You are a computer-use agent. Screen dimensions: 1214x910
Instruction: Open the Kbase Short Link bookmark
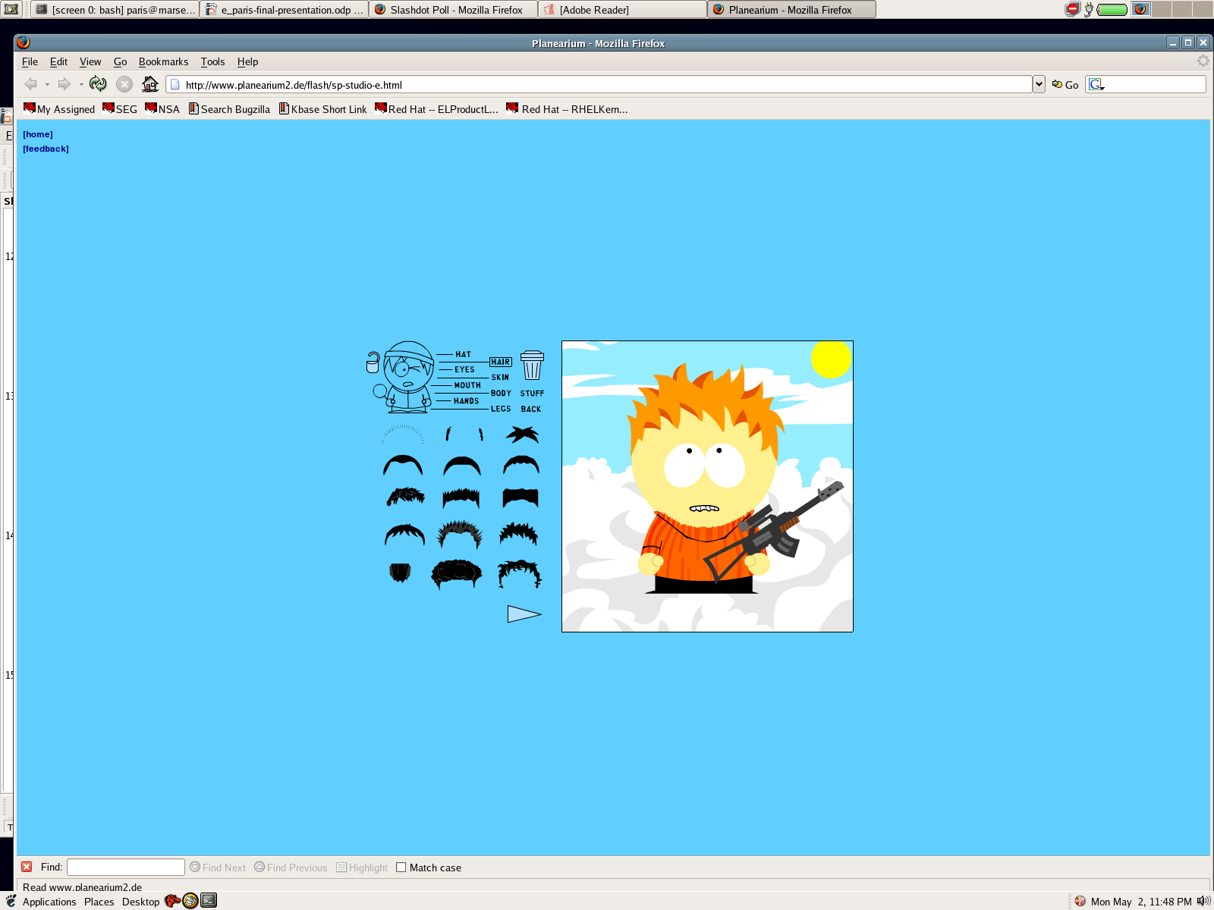[x=323, y=109]
